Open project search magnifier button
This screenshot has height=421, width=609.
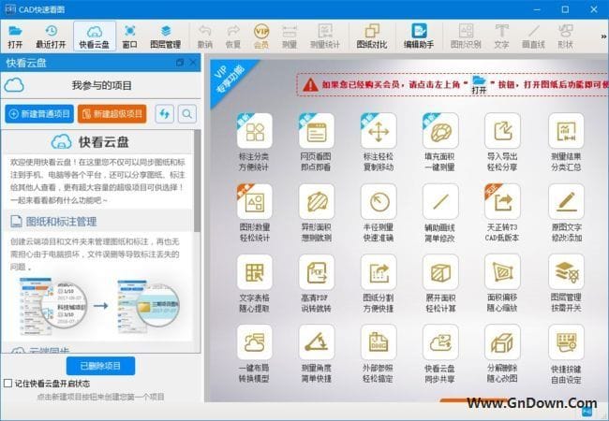pyautogui.click(x=187, y=114)
